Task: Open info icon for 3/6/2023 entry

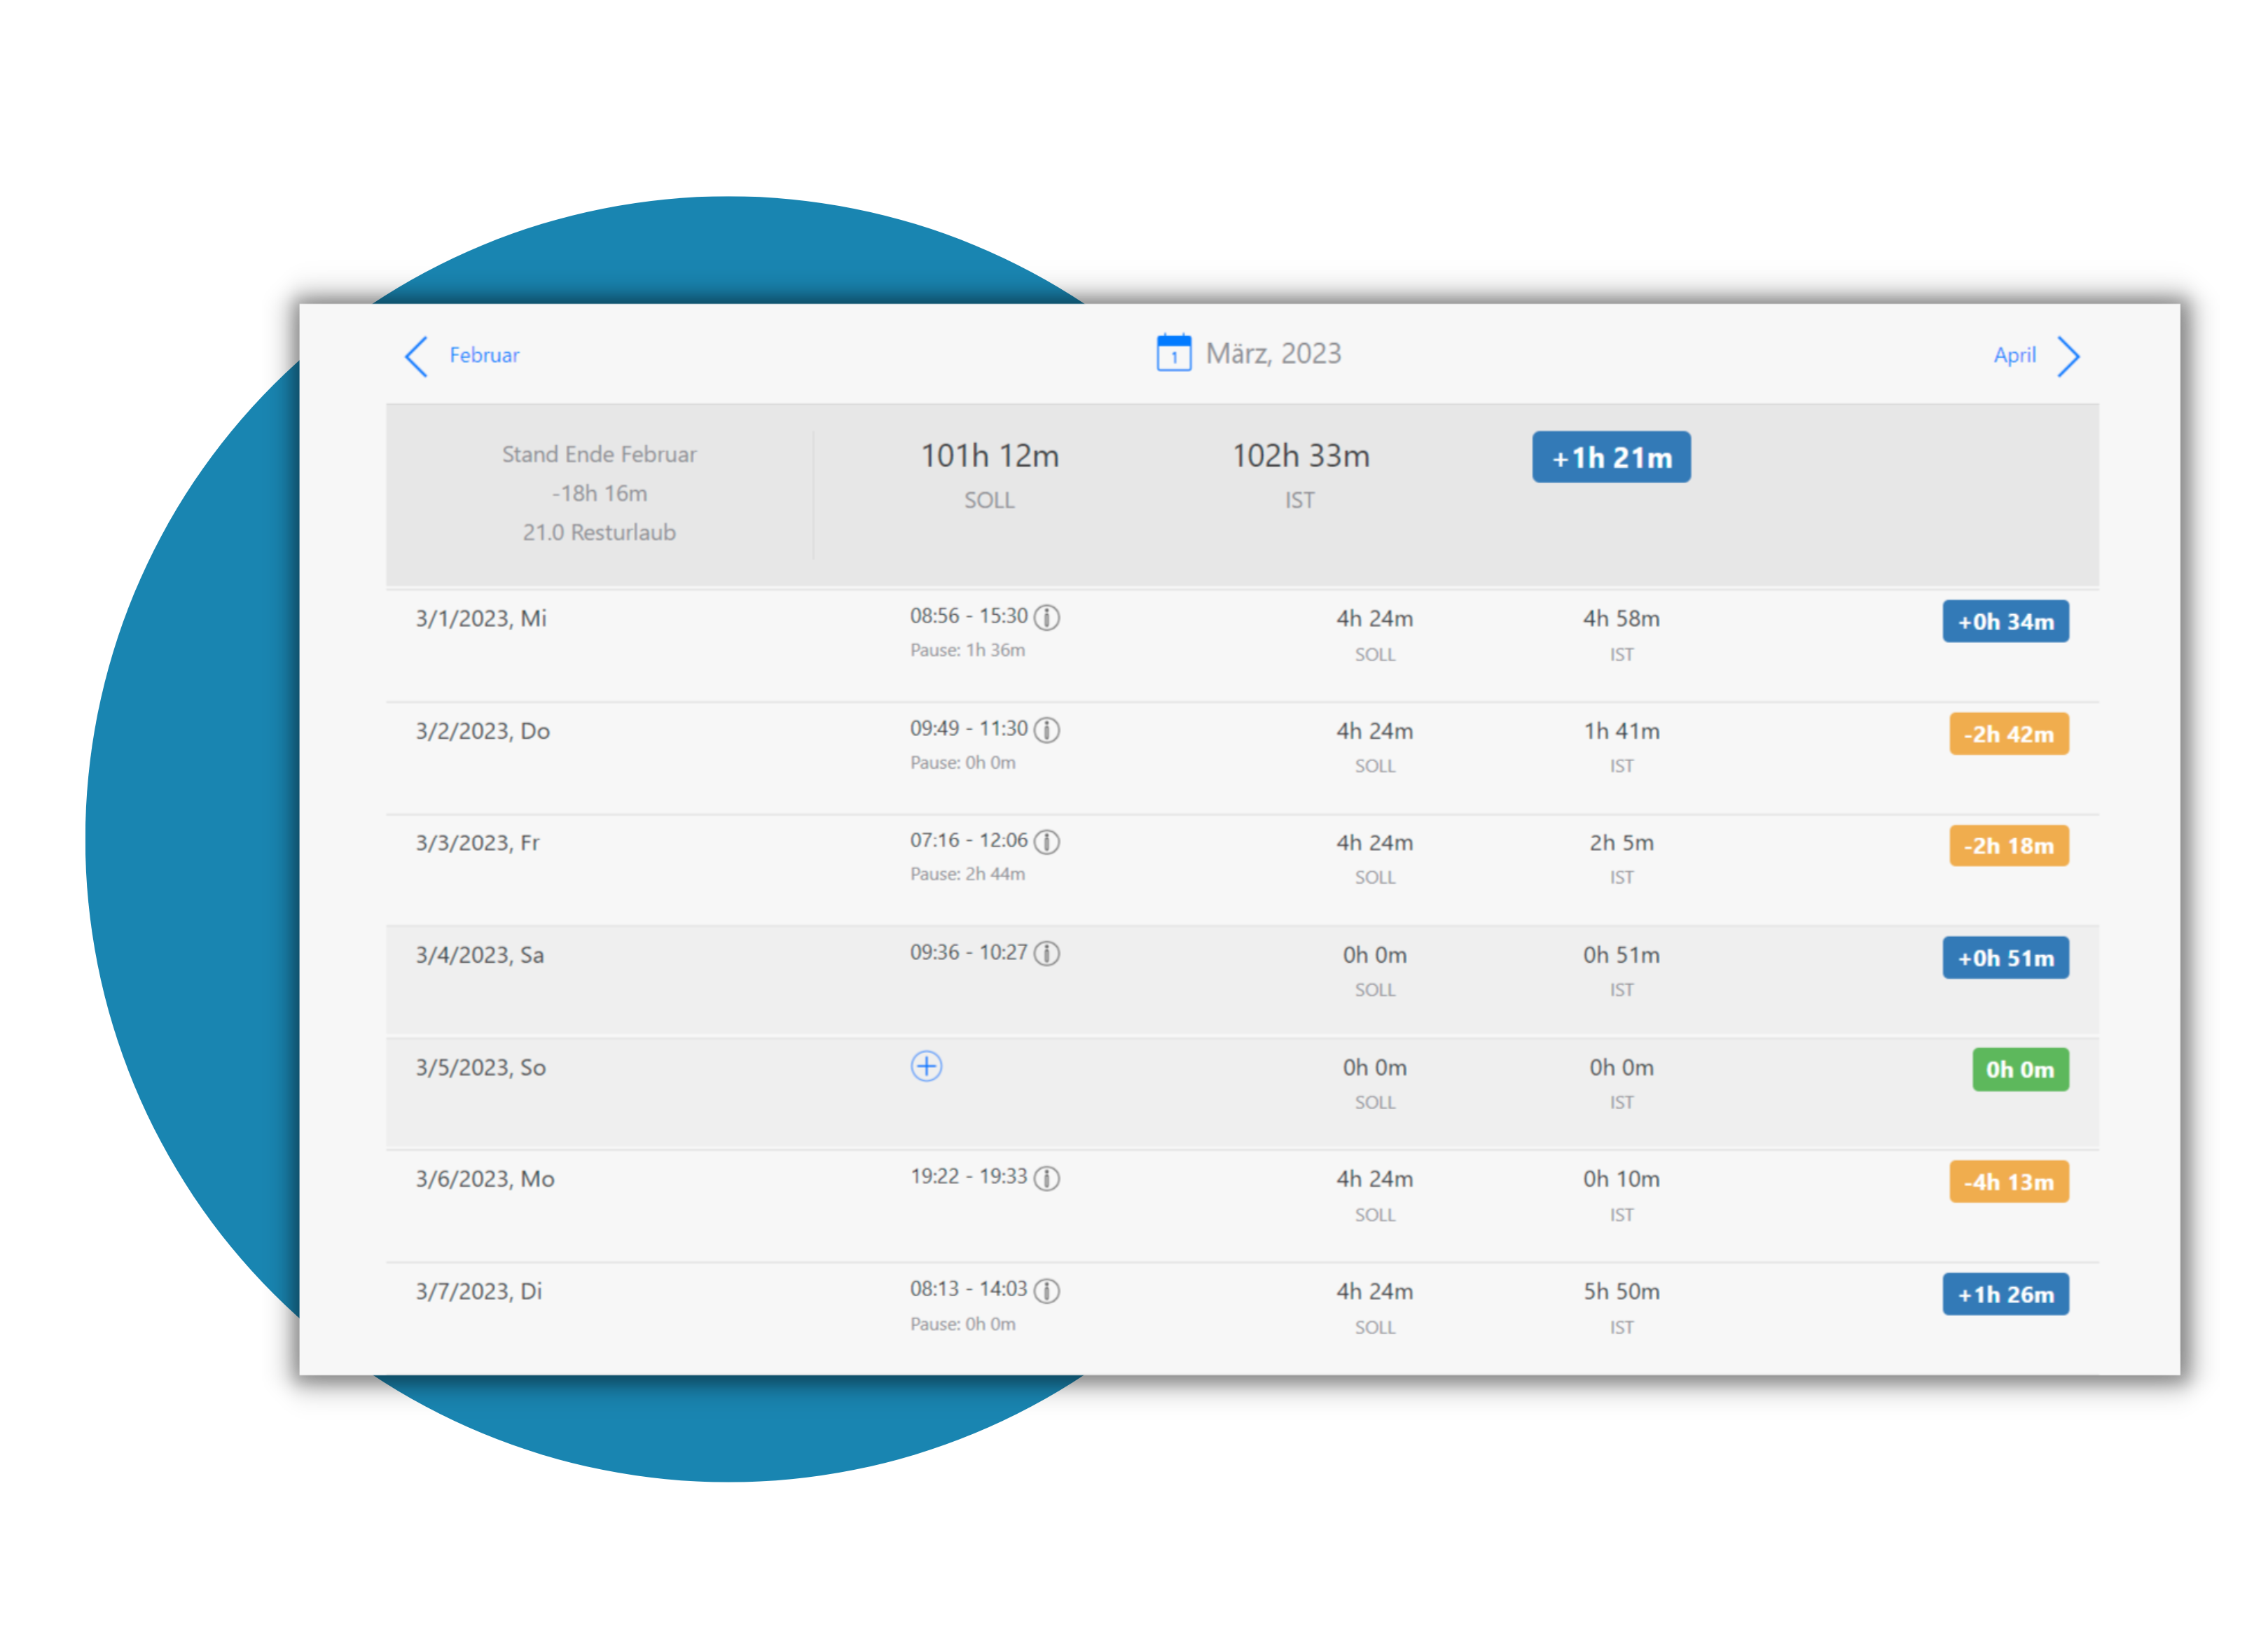Action: 1046,1178
